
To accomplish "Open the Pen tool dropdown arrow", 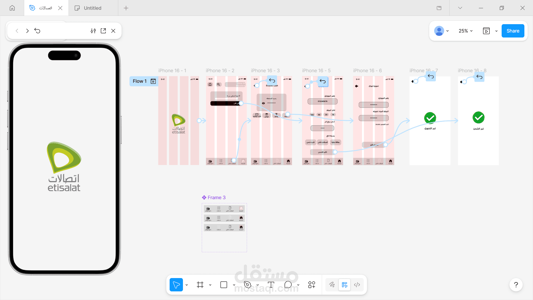I will click(x=257, y=285).
